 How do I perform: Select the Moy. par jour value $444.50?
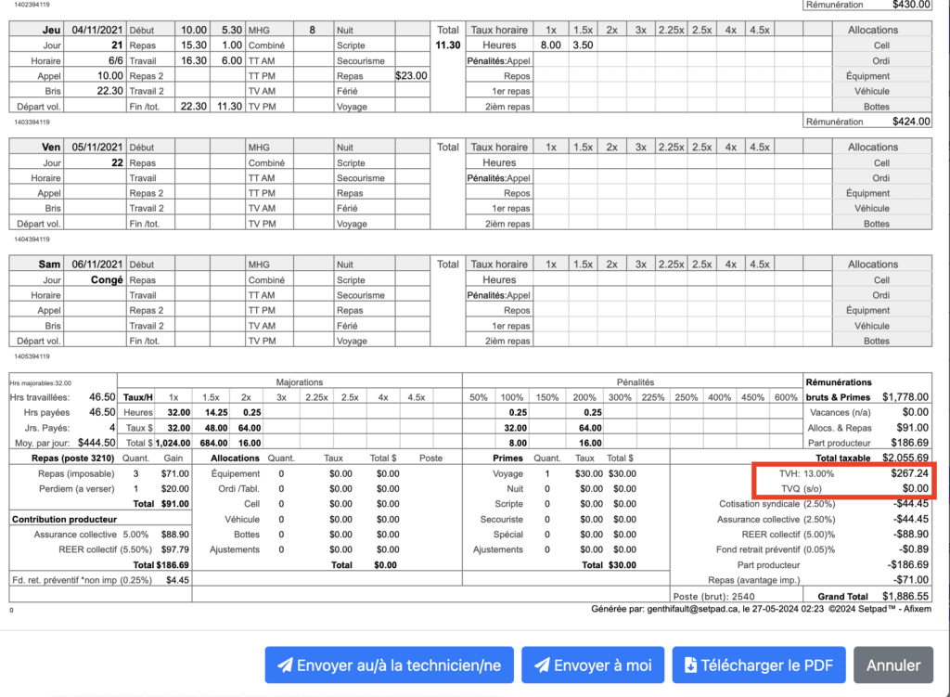pyautogui.click(x=96, y=443)
